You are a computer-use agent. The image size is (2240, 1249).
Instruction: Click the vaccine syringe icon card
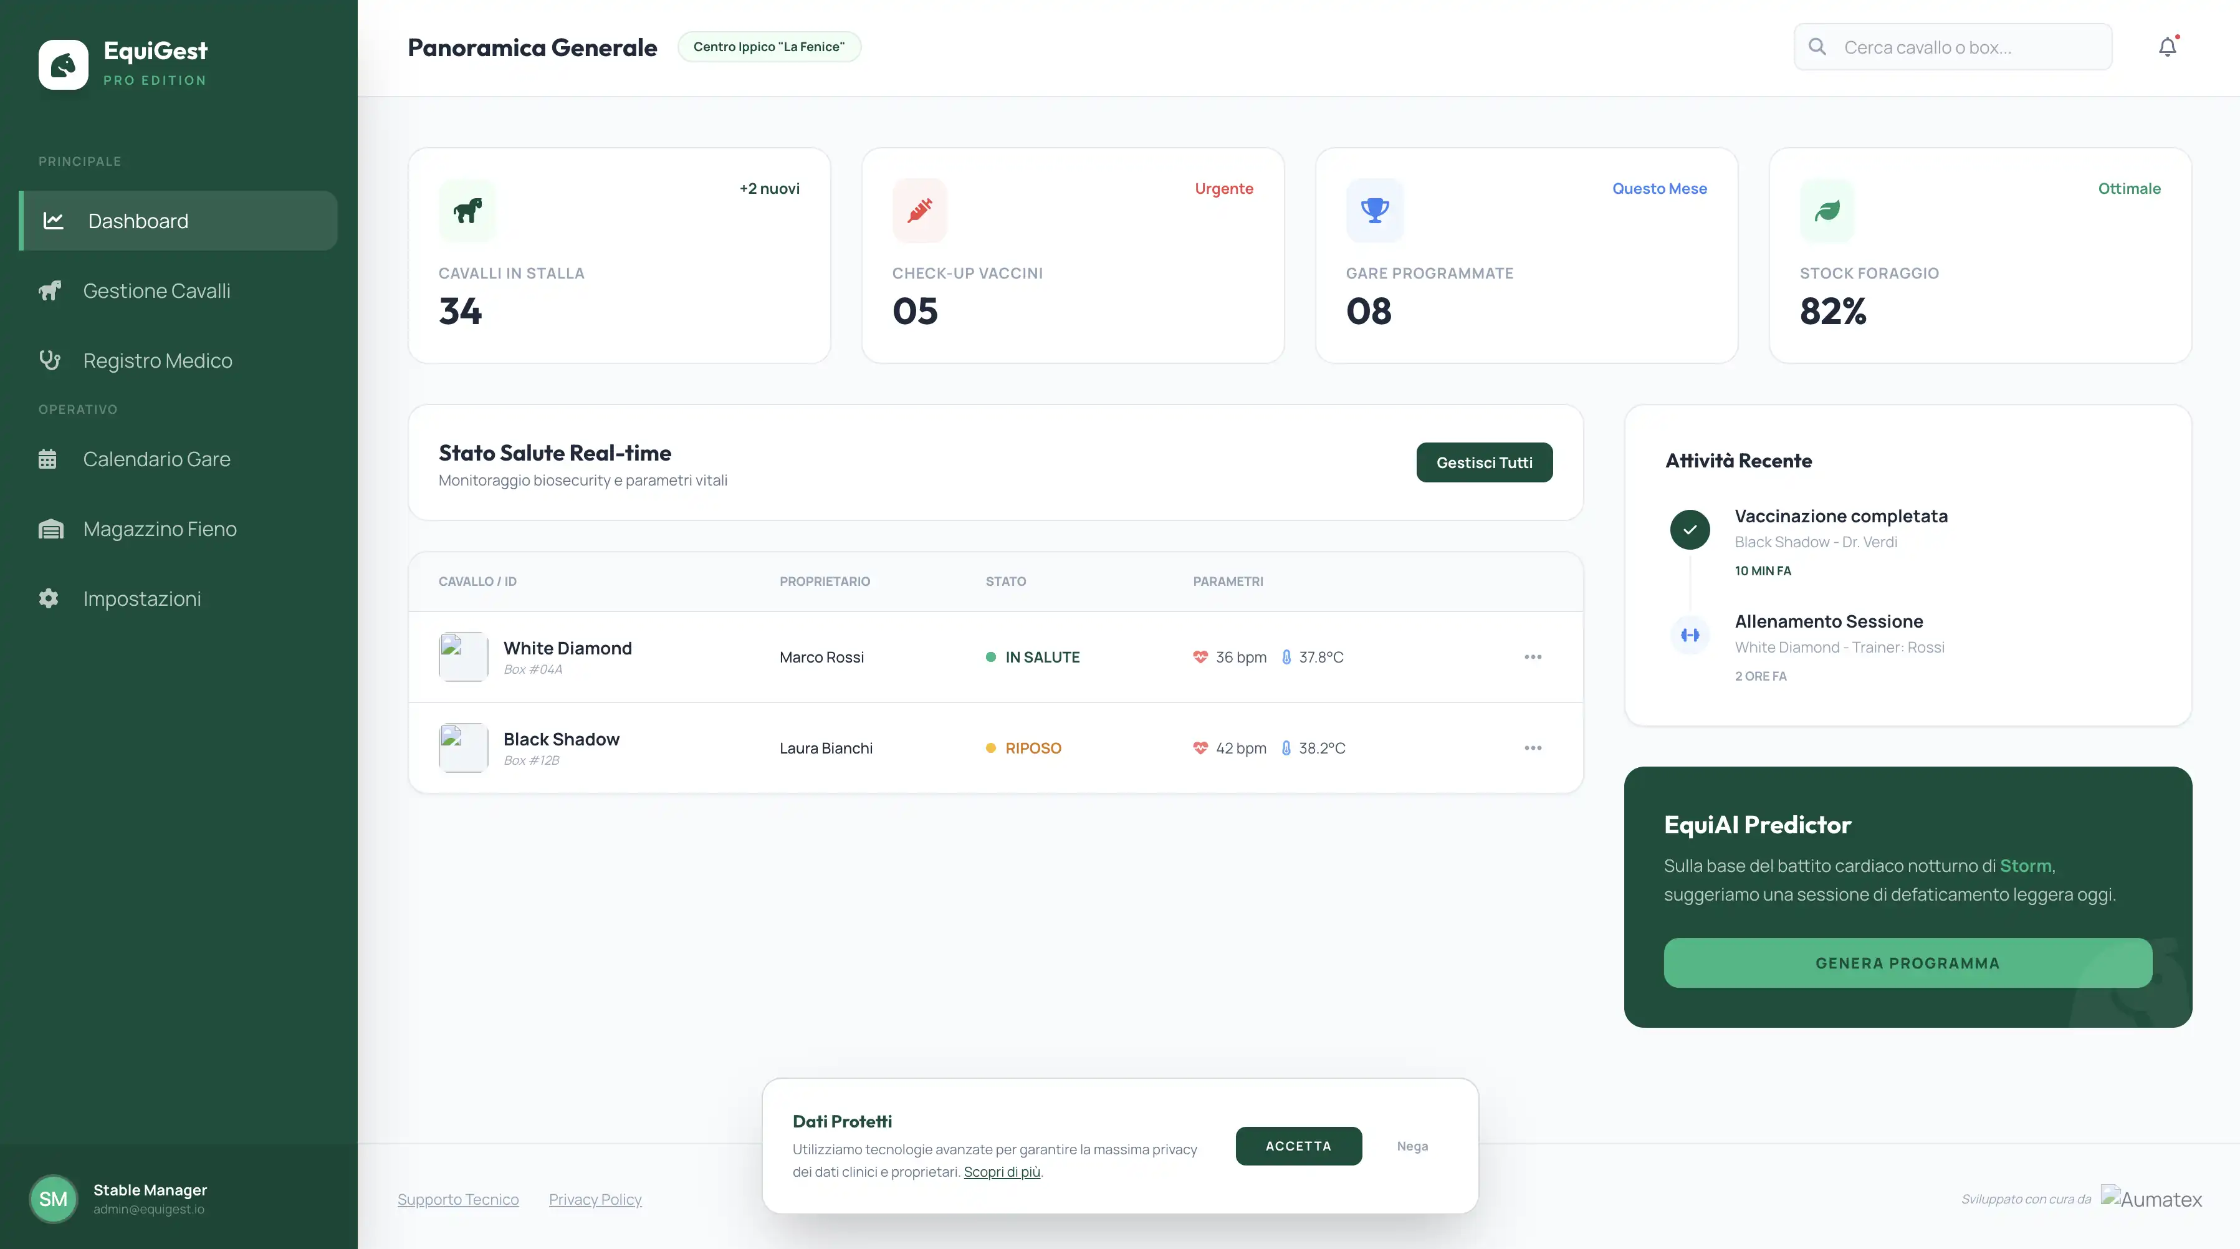[919, 209]
